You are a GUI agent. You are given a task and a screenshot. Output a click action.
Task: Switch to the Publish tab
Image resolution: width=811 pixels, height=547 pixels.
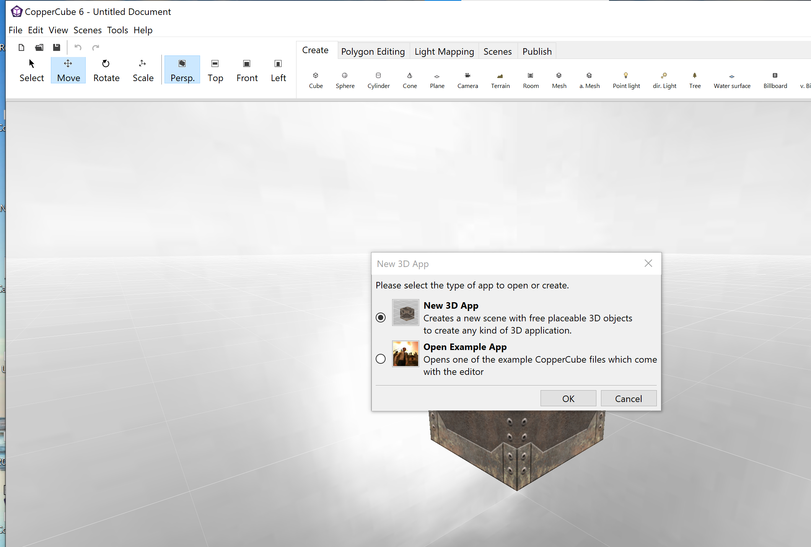click(537, 51)
